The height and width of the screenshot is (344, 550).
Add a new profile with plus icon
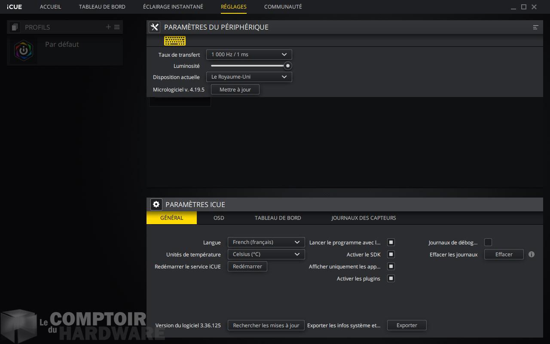click(x=108, y=27)
